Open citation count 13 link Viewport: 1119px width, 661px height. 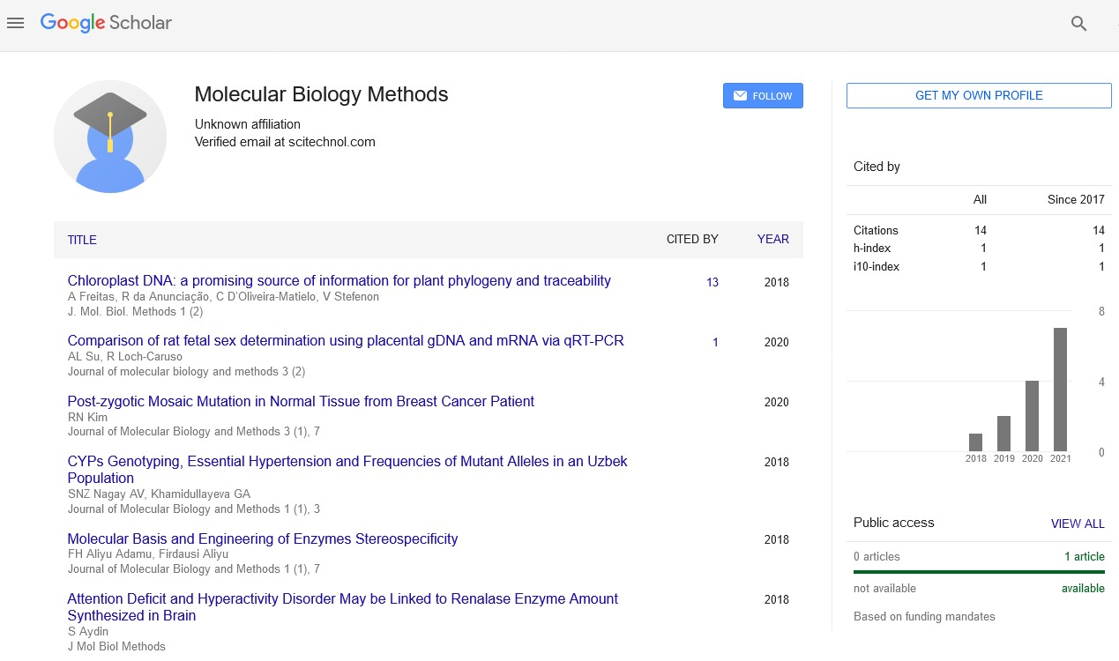point(712,283)
